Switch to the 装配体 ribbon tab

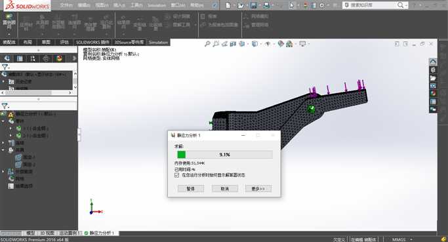[9, 42]
